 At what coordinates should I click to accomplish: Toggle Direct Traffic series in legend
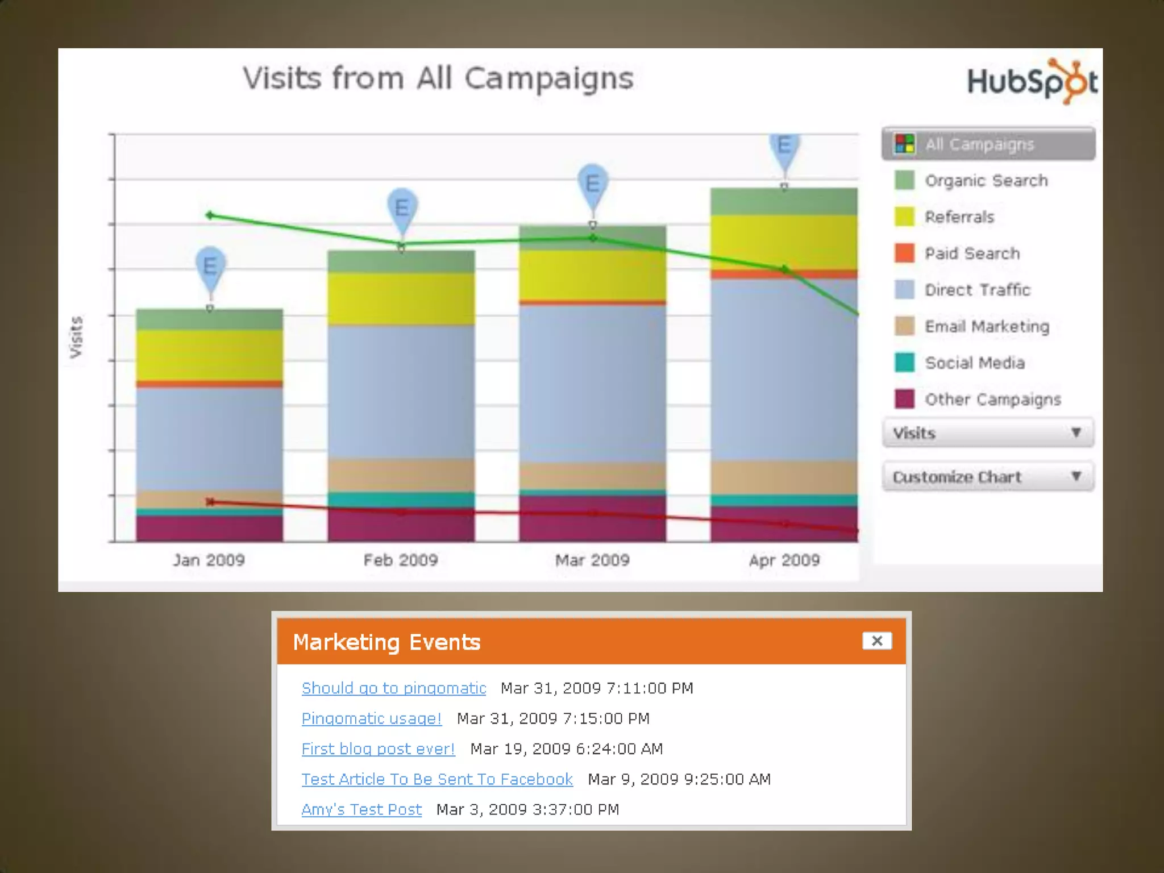coord(977,290)
